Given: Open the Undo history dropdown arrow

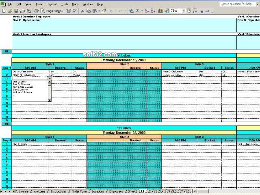Looking at the screenshot, I should point(116,11).
